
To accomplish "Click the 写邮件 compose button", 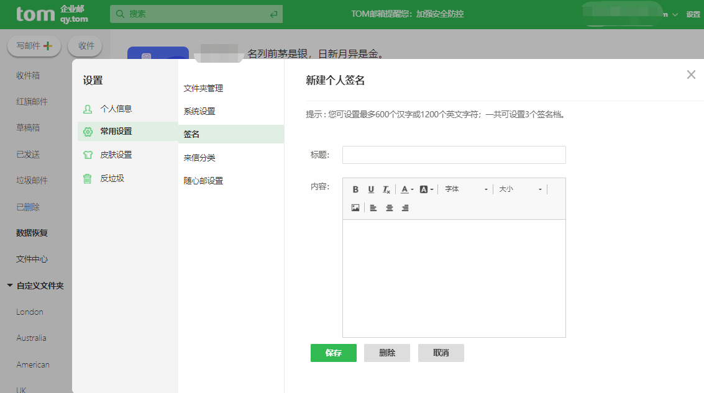I will click(x=35, y=46).
